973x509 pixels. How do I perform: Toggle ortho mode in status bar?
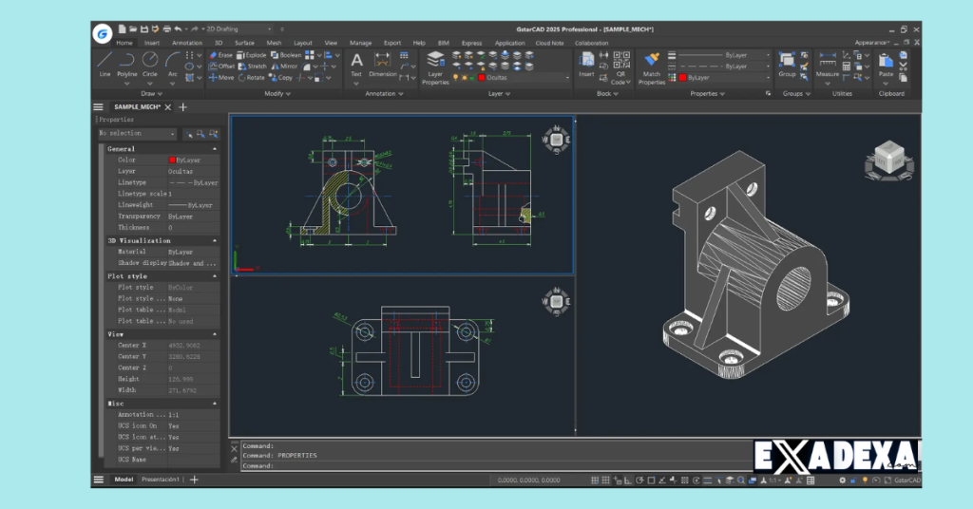click(628, 480)
